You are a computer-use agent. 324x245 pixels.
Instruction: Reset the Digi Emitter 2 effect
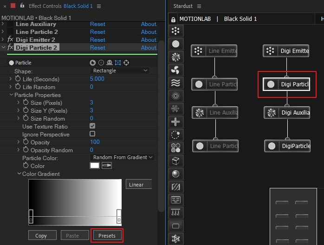tap(97, 40)
